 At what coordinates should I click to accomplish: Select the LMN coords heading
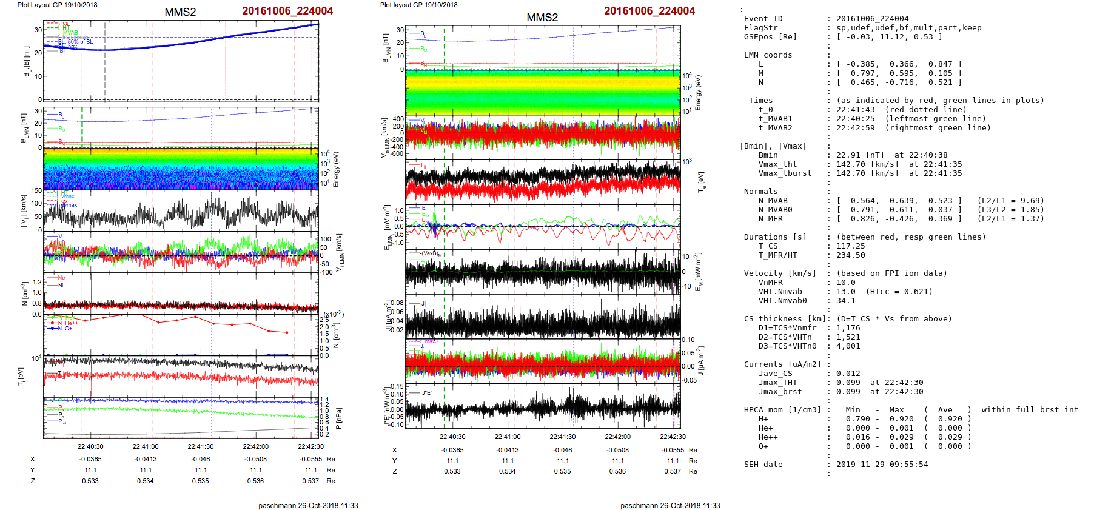[768, 55]
